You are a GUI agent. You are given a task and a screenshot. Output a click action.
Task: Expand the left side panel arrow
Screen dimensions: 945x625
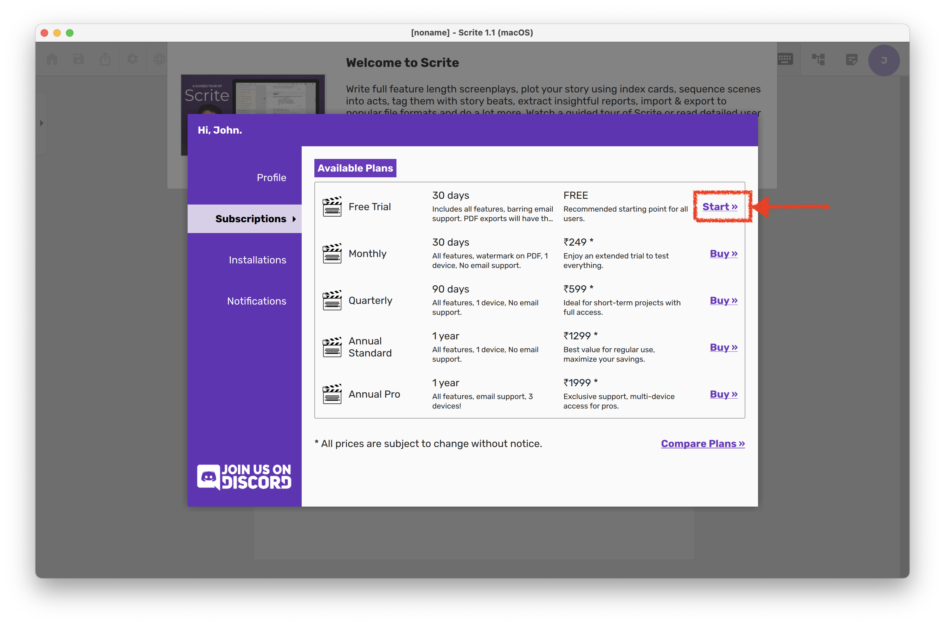pos(42,123)
